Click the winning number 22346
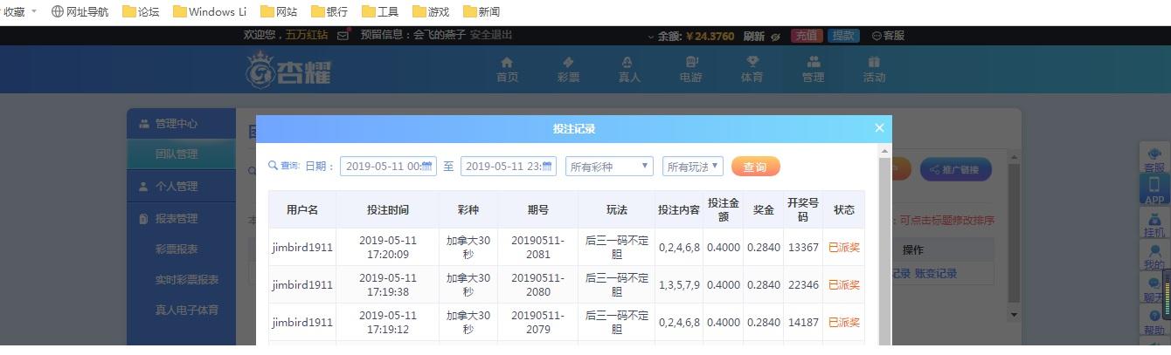Viewport: 1171px width, 355px height. 803,285
